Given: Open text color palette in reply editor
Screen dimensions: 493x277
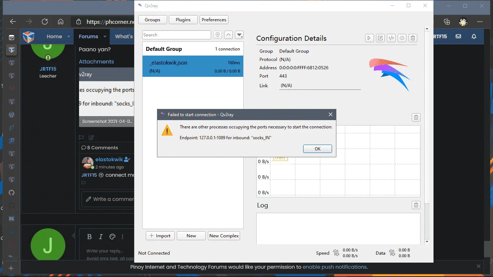Looking at the screenshot, I should pyautogui.click(x=112, y=237).
